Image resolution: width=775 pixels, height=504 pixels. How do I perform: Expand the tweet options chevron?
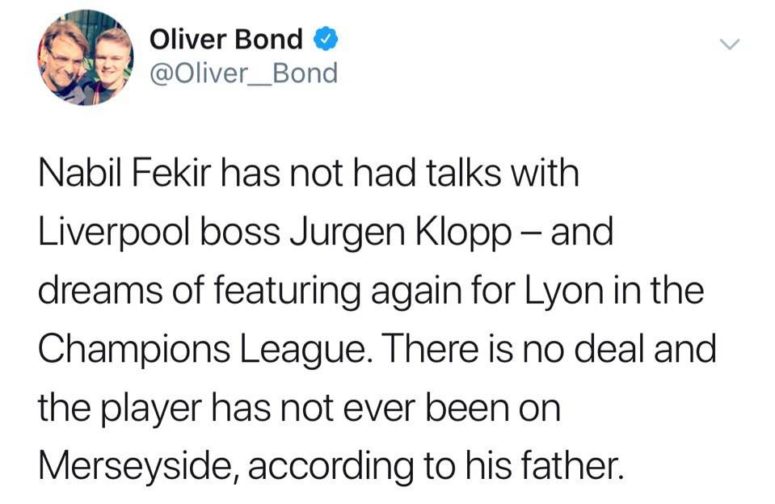click(729, 45)
